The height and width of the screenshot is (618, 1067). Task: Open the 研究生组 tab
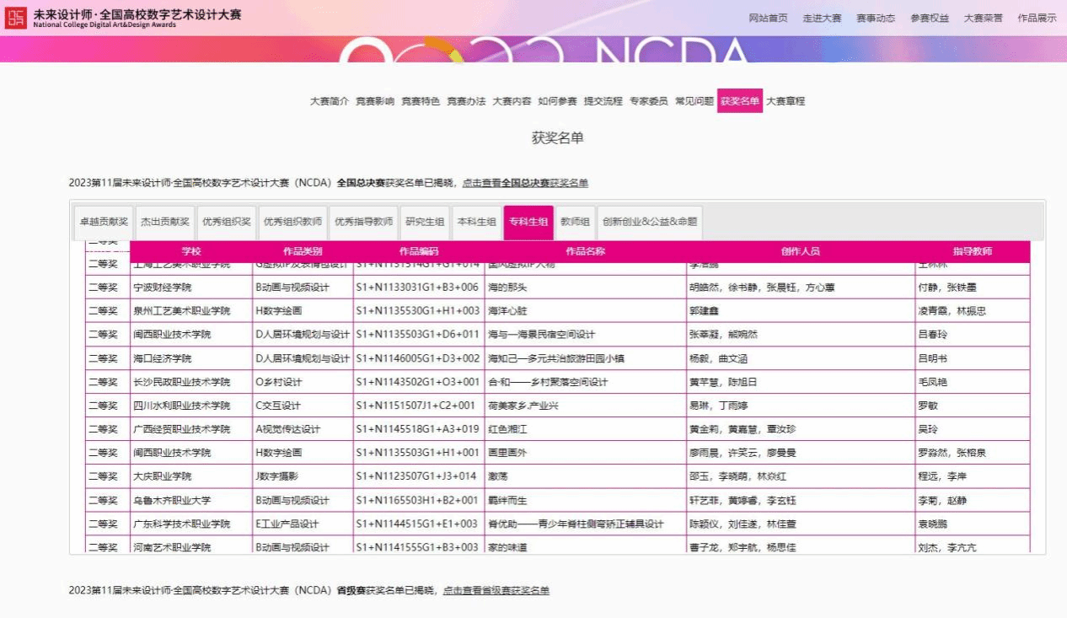coord(424,223)
